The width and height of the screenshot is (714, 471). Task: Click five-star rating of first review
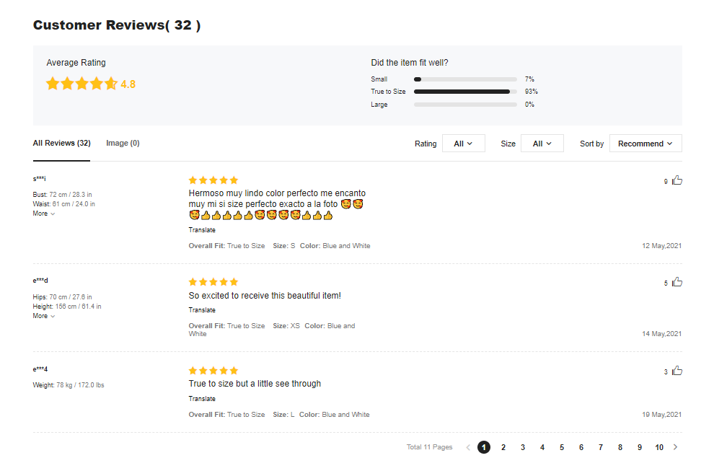(213, 180)
